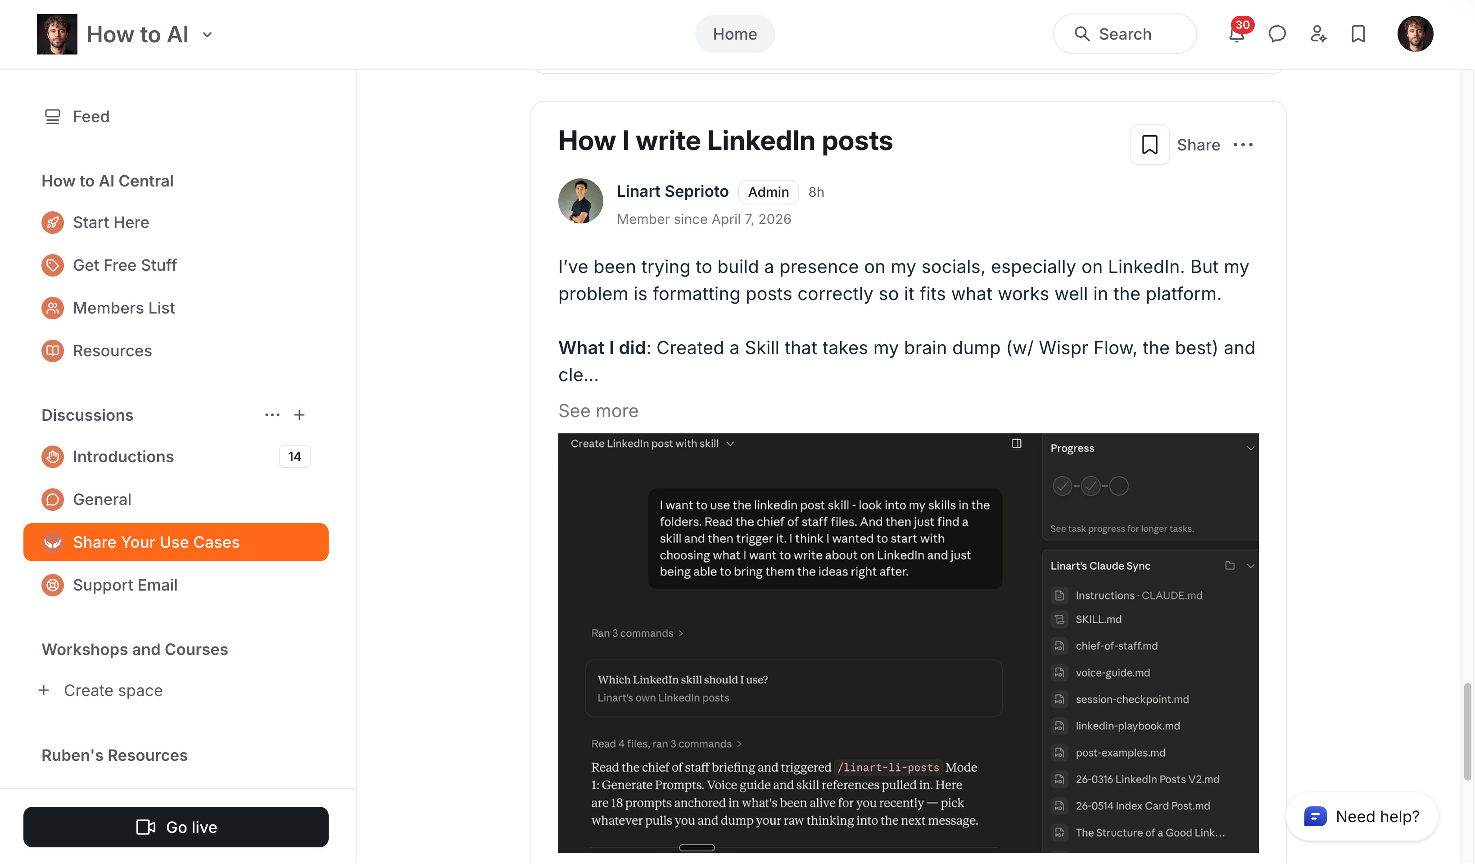Click the page vertical scrollbar

pos(1468,732)
